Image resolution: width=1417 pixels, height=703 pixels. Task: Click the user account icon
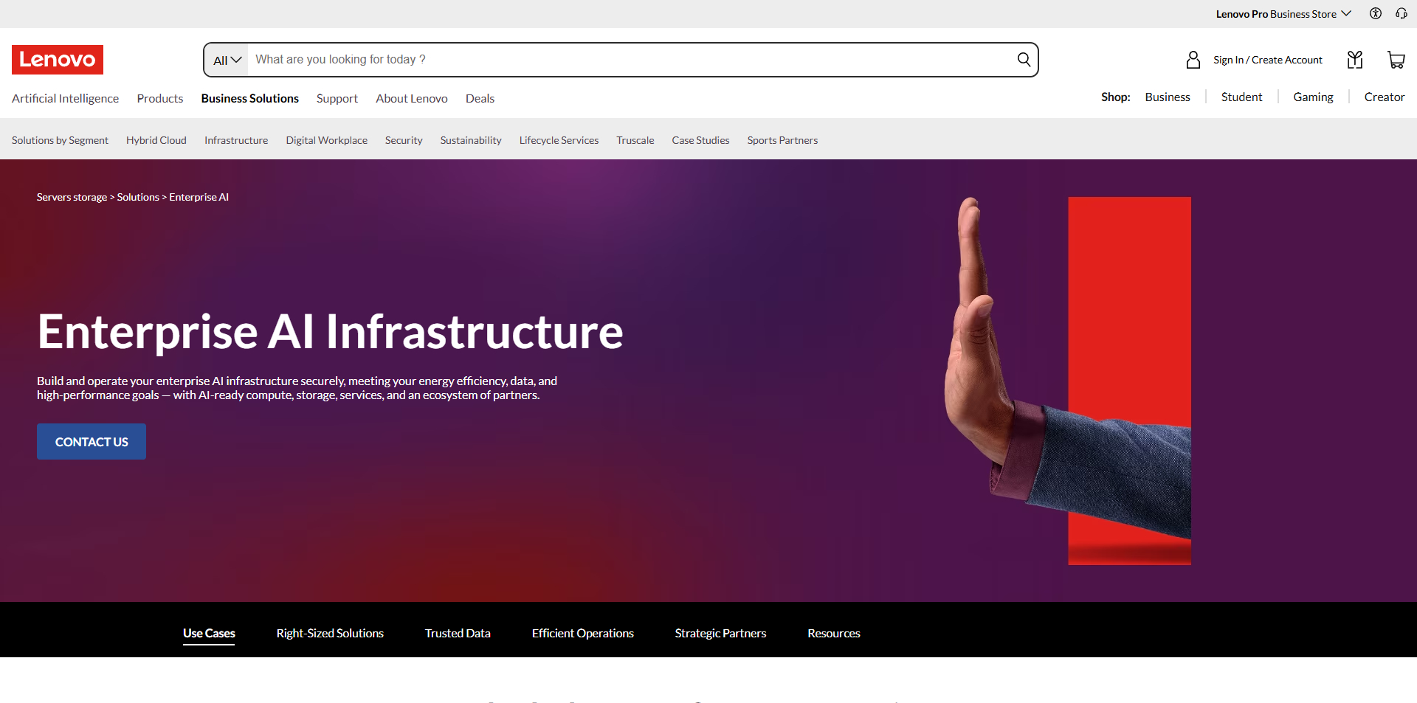(x=1193, y=60)
